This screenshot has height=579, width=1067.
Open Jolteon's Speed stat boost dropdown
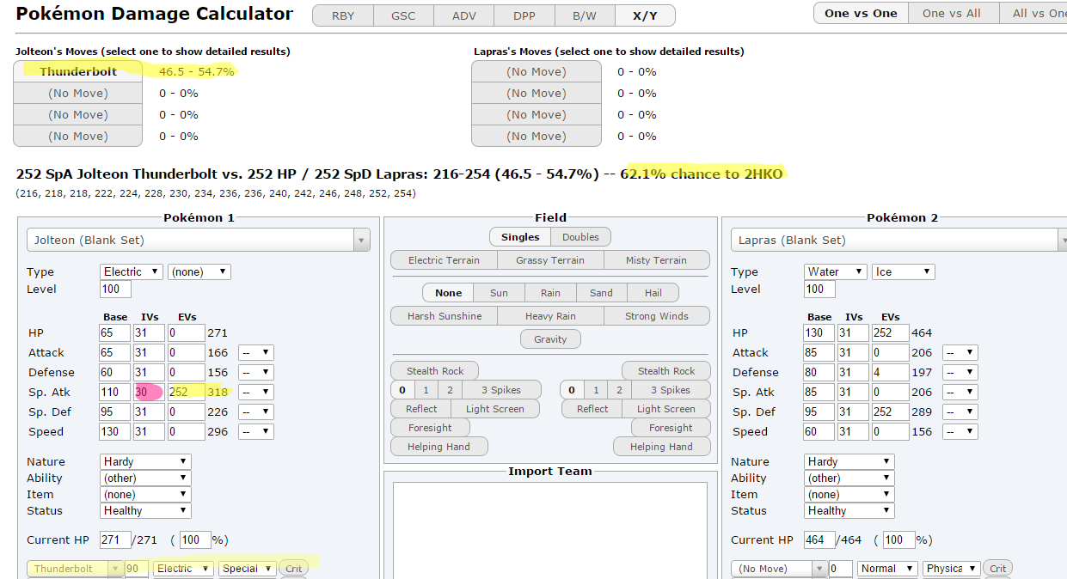pyautogui.click(x=256, y=431)
